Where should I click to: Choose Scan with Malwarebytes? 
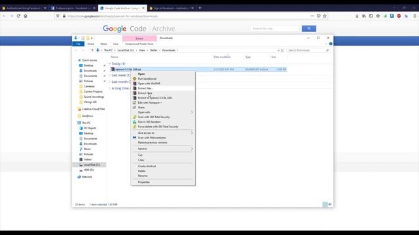[152, 138]
